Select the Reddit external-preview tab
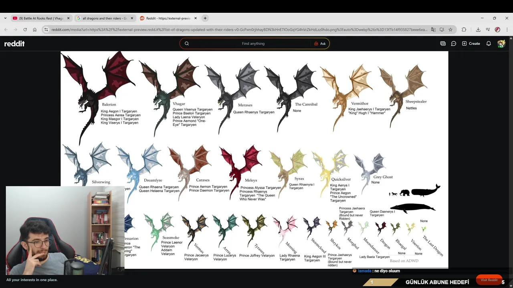The image size is (513, 288). [x=168, y=18]
